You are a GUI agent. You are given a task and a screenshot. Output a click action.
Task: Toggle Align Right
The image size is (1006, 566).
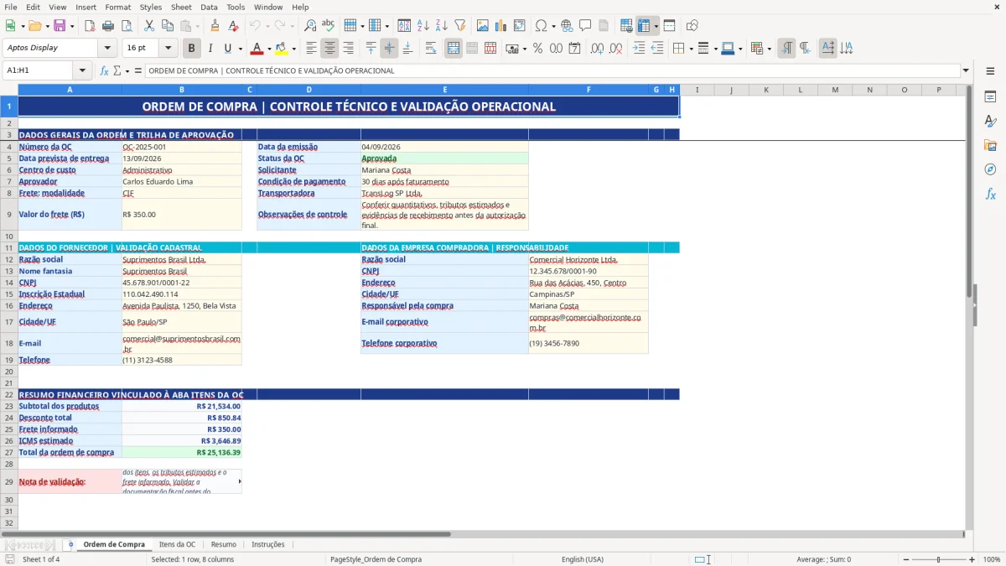tap(349, 49)
